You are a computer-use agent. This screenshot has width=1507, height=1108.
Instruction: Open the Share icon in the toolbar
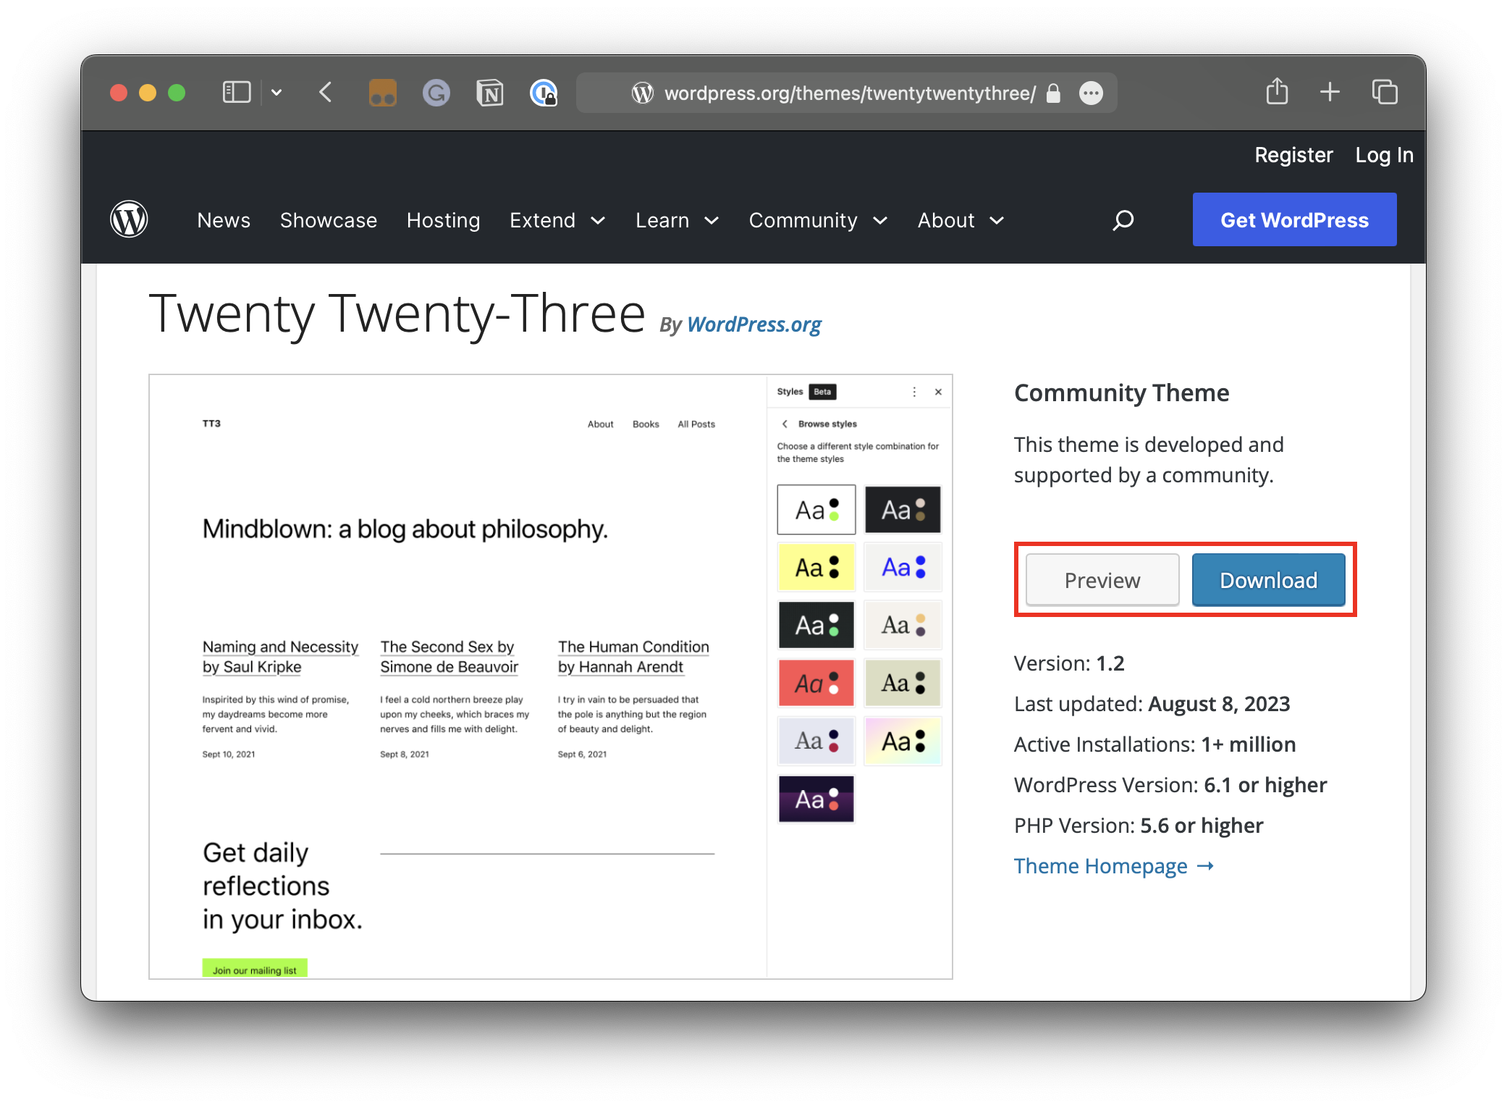[x=1277, y=92]
